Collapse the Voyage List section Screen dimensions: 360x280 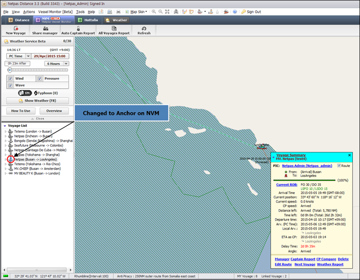pos(5,126)
